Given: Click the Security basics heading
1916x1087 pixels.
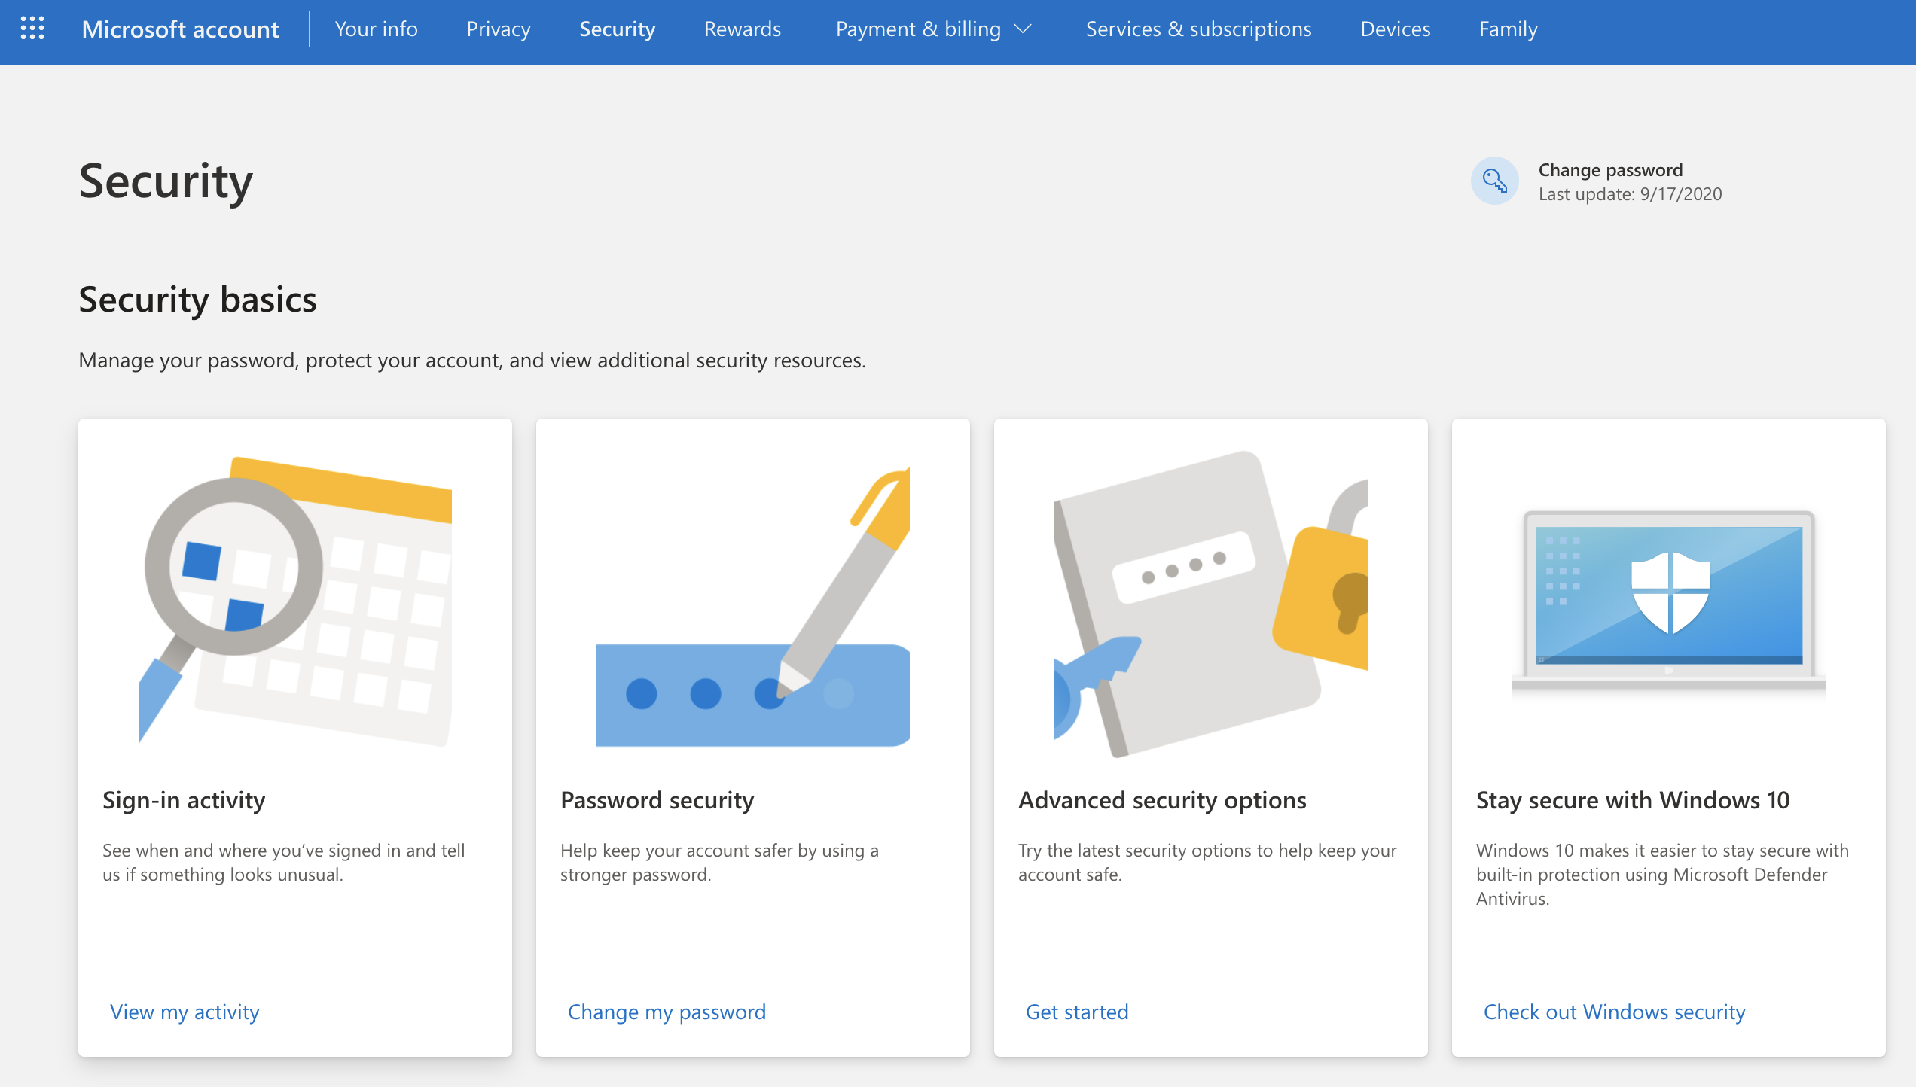Looking at the screenshot, I should [x=197, y=300].
